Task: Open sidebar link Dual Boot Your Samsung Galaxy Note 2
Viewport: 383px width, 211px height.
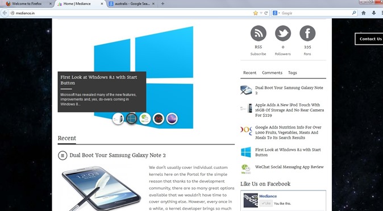Action: (x=289, y=90)
